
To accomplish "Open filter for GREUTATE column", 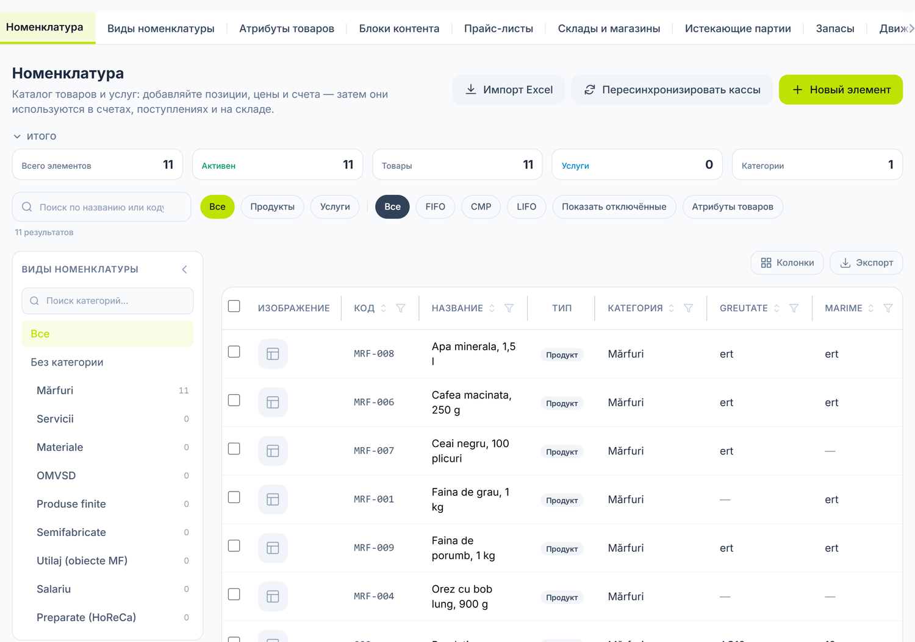I will tap(794, 308).
